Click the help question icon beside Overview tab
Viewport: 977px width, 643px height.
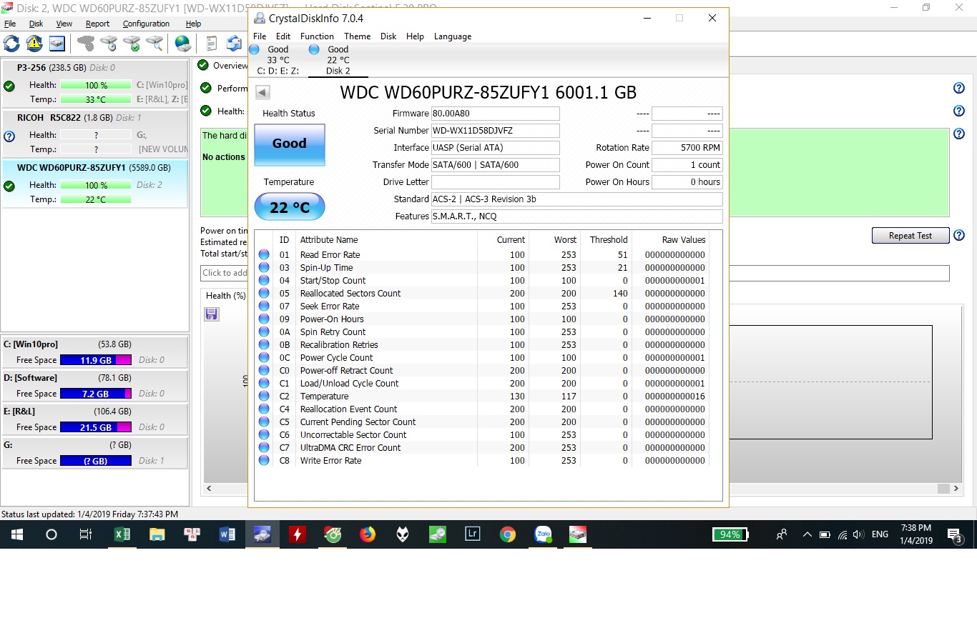[x=959, y=88]
